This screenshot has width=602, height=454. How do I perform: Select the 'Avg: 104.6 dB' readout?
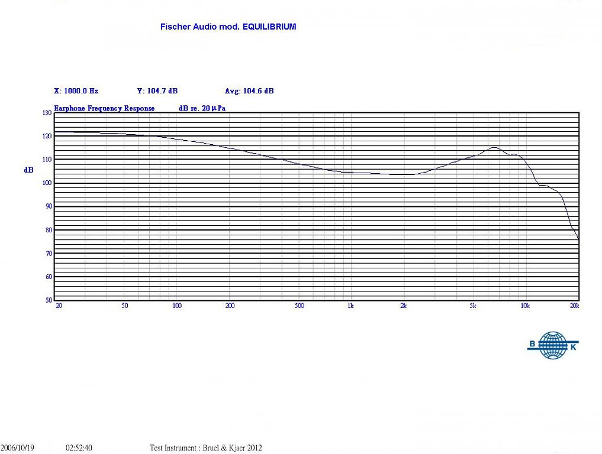pos(249,91)
